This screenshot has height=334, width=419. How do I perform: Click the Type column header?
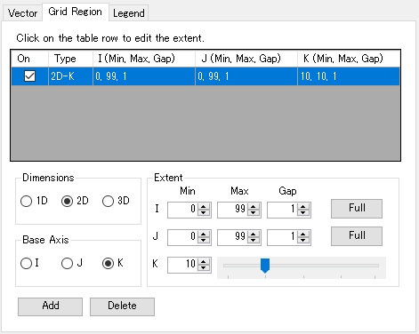tap(70, 59)
